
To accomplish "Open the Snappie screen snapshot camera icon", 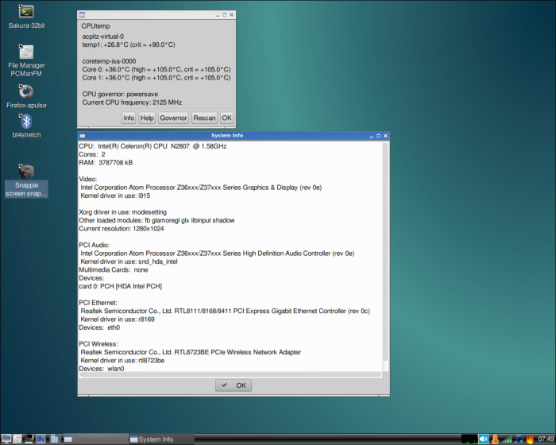I will pos(26,172).
